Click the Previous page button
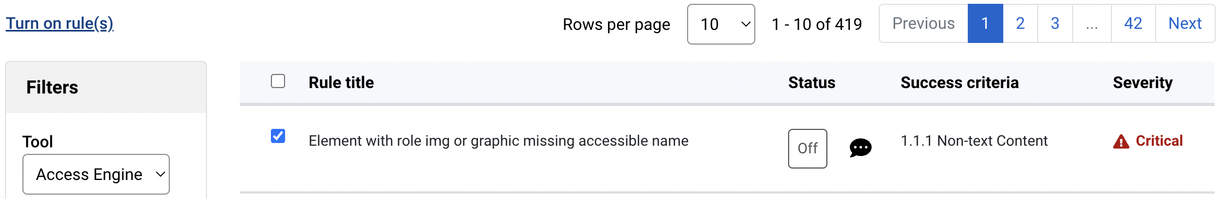Screen dimensions: 1219x199 coord(924,23)
